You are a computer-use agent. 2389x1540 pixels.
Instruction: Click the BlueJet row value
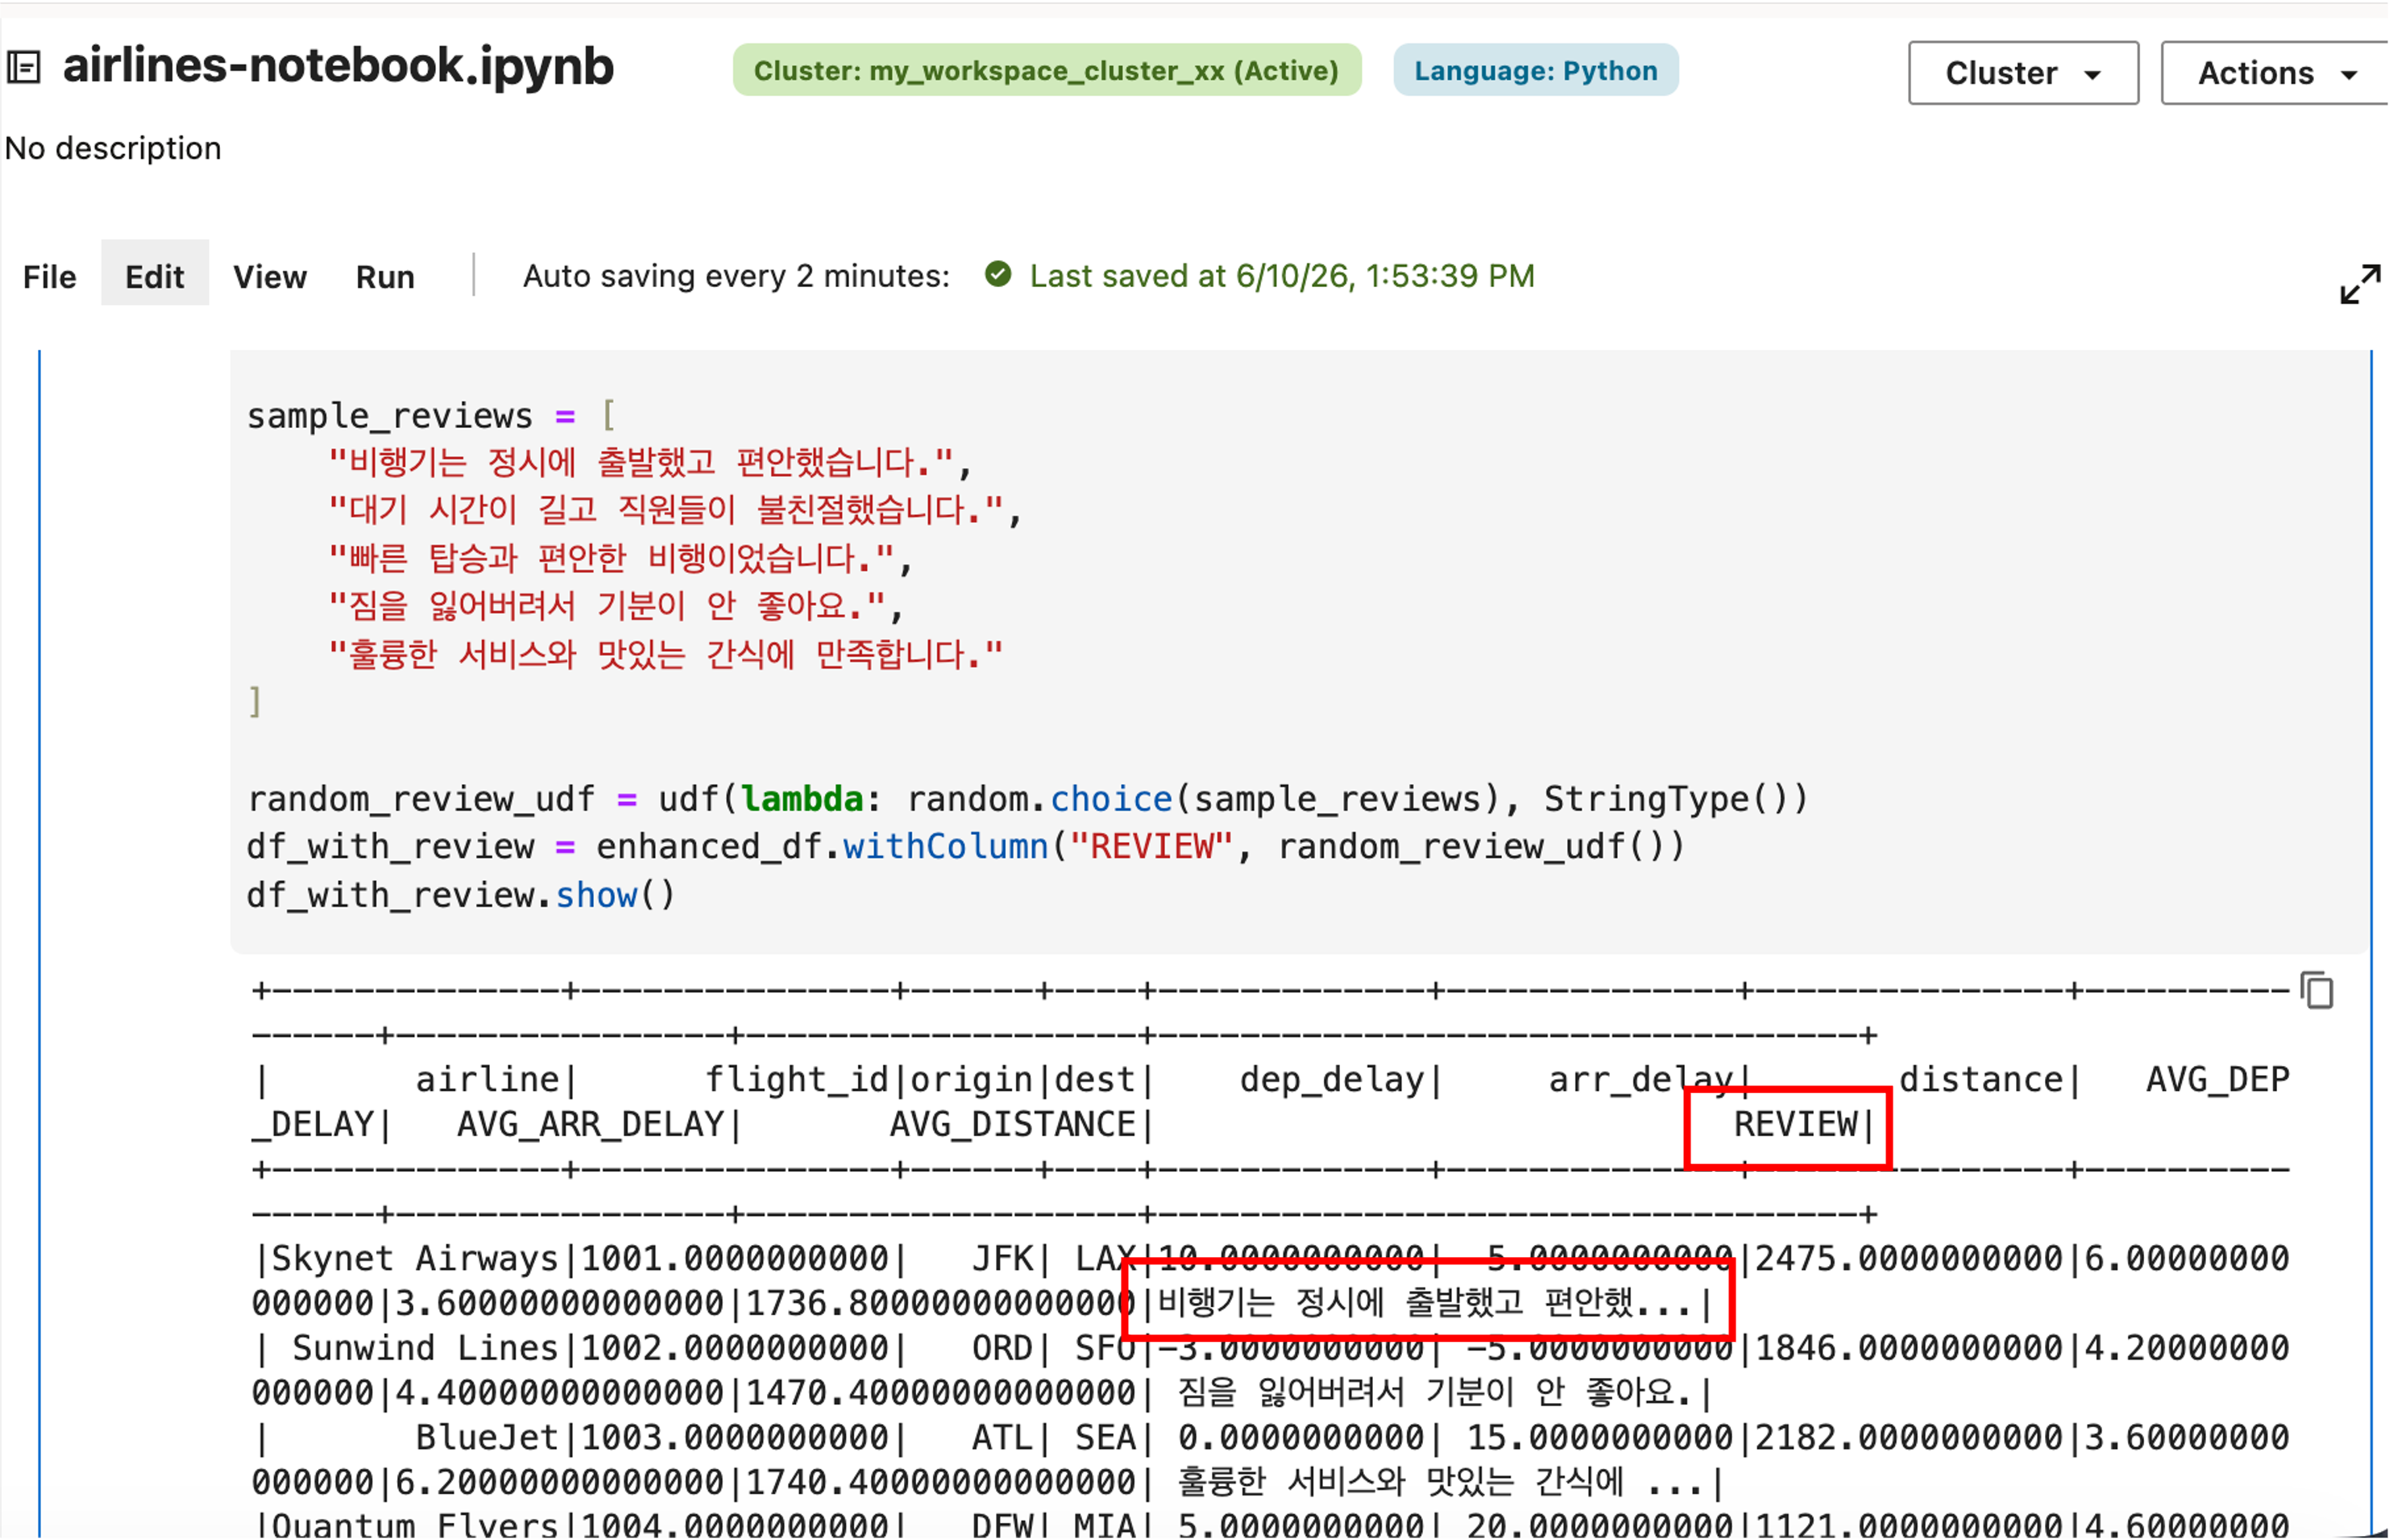487,1438
